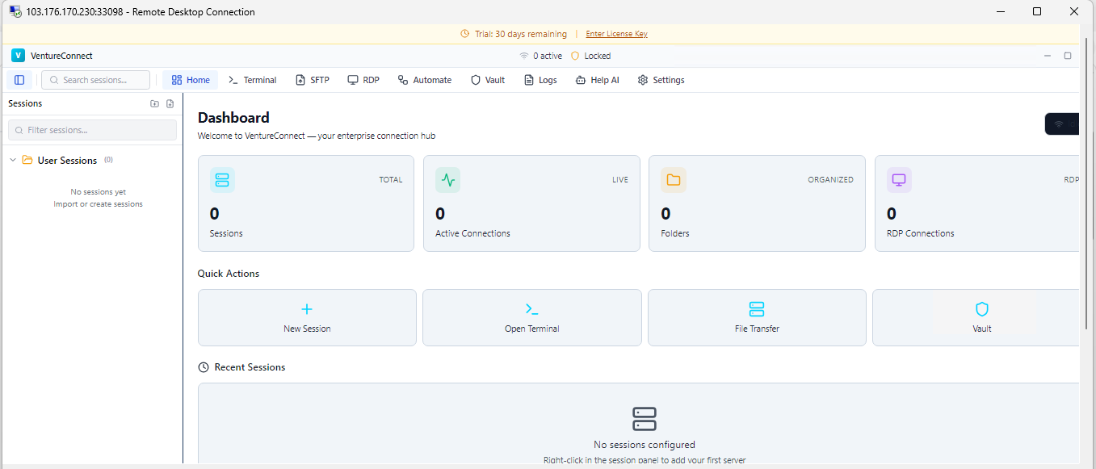Click the Quick Actions heading
The image size is (1096, 469).
(x=229, y=274)
